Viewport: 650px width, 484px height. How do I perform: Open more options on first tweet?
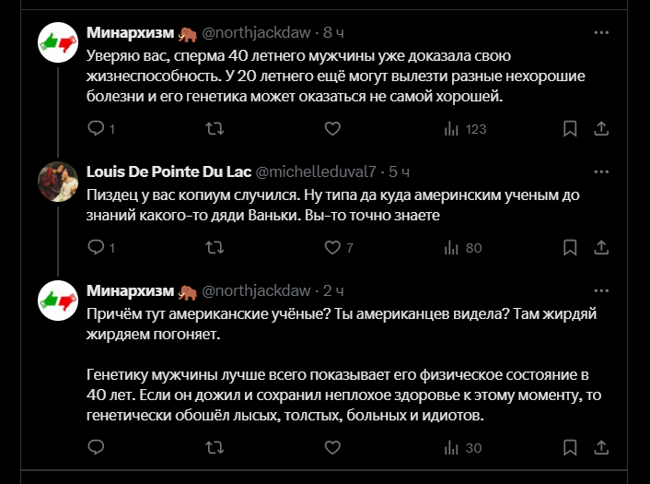[x=601, y=32]
